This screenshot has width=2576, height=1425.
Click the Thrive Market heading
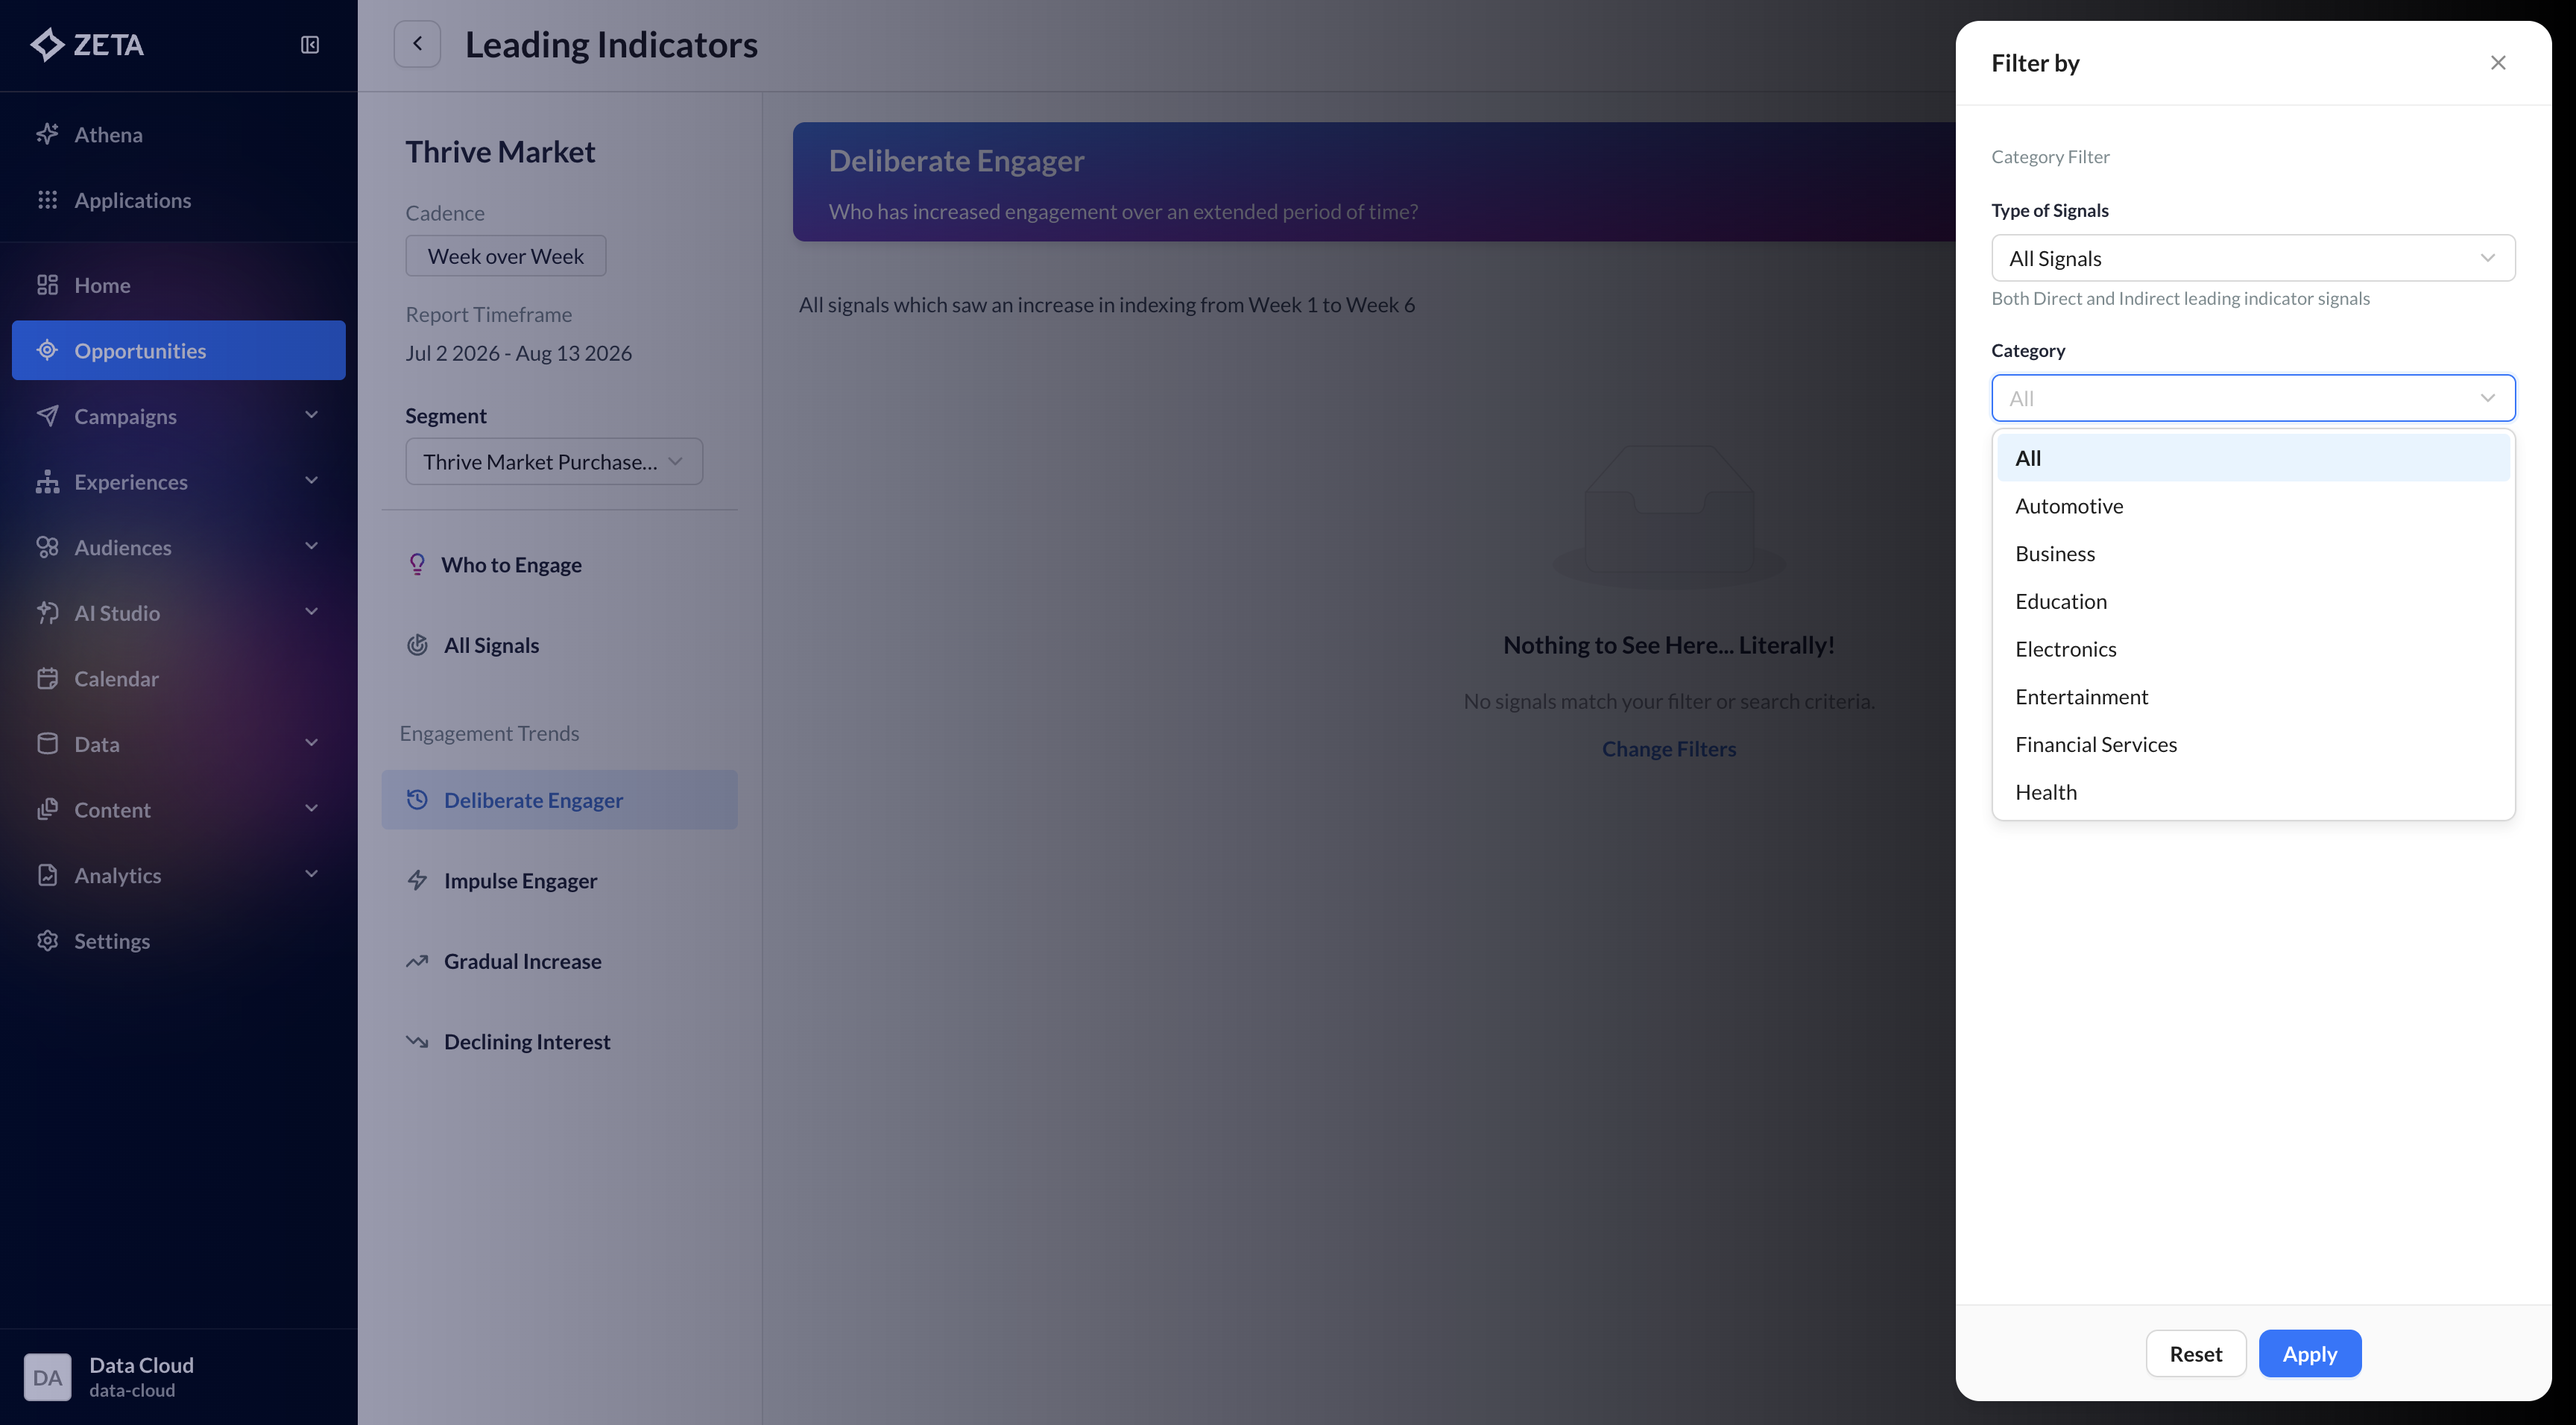(x=500, y=152)
